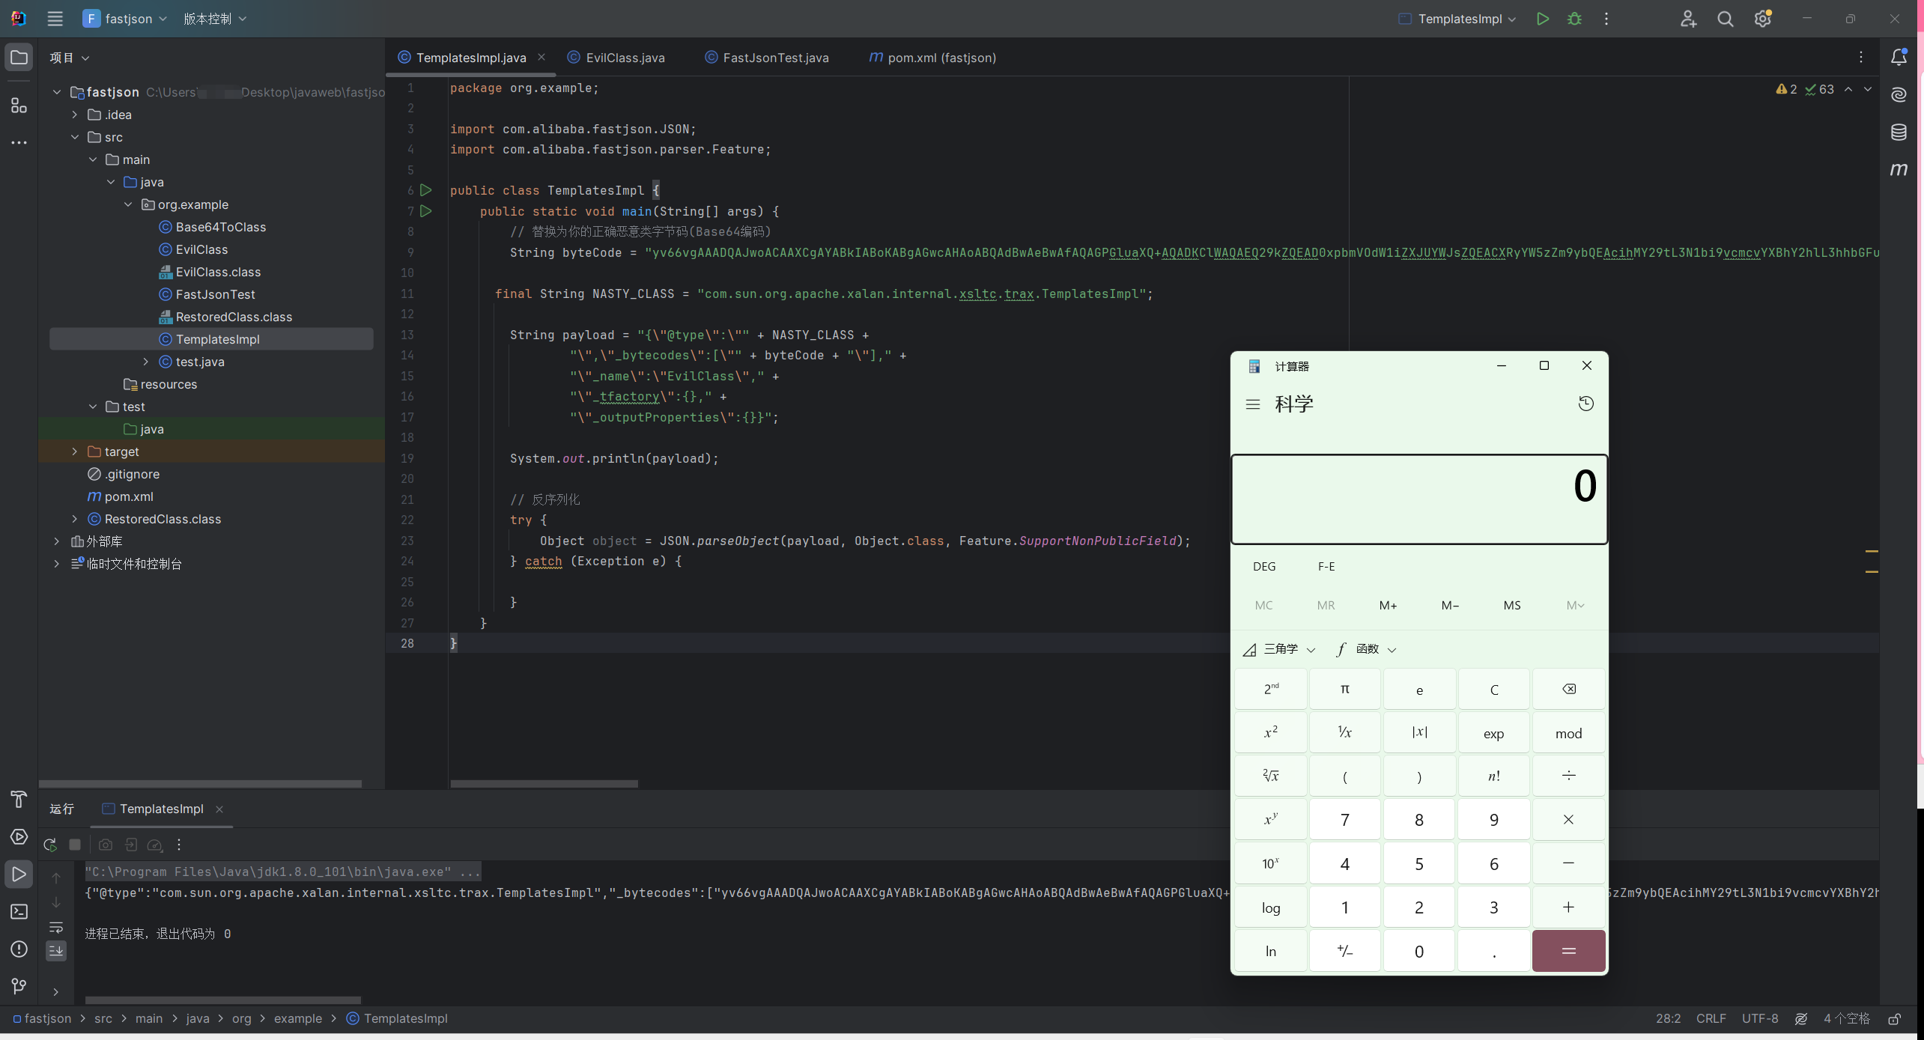This screenshot has height=1040, width=1924.
Task: Open Code With Me user icon
Action: click(x=1688, y=19)
